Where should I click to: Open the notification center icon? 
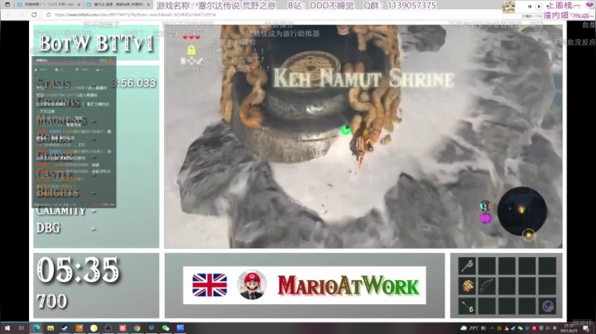click(586, 328)
